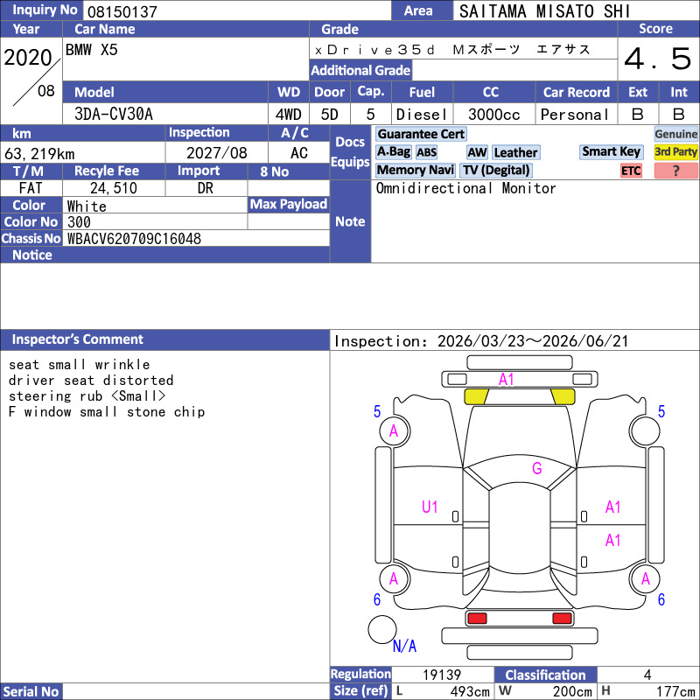Toggle the Genuine label
Image resolution: width=700 pixels, height=700 pixels.
(x=676, y=134)
